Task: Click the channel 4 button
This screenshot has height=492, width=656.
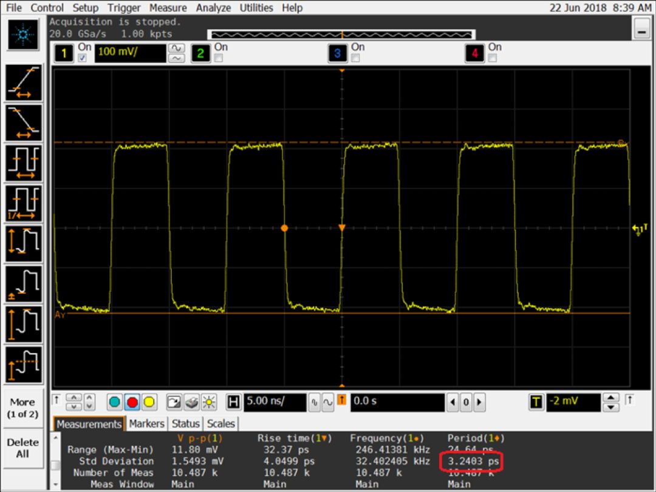Action: coord(474,54)
